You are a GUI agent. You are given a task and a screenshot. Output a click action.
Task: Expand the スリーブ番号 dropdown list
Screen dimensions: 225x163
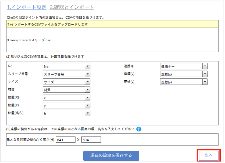66,74
